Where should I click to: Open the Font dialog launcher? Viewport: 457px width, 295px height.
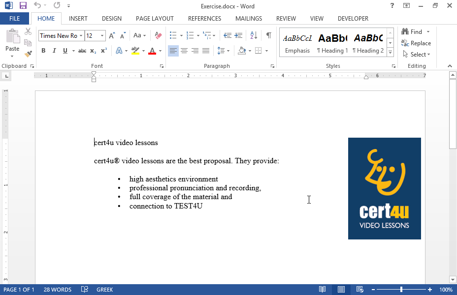pyautogui.click(x=162, y=66)
